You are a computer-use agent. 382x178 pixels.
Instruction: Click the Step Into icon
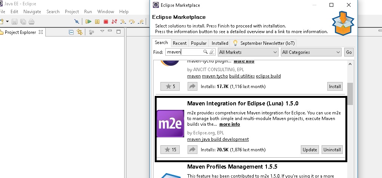point(123,21)
